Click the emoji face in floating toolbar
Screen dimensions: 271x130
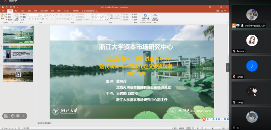tap(13, 116)
